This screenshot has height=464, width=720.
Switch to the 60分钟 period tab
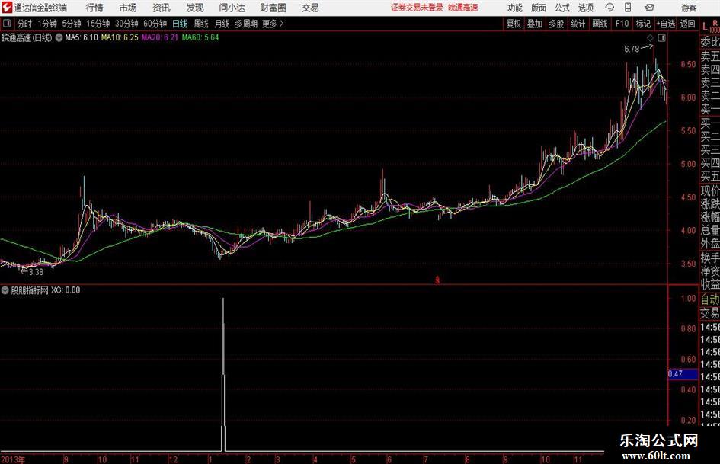[x=155, y=24]
